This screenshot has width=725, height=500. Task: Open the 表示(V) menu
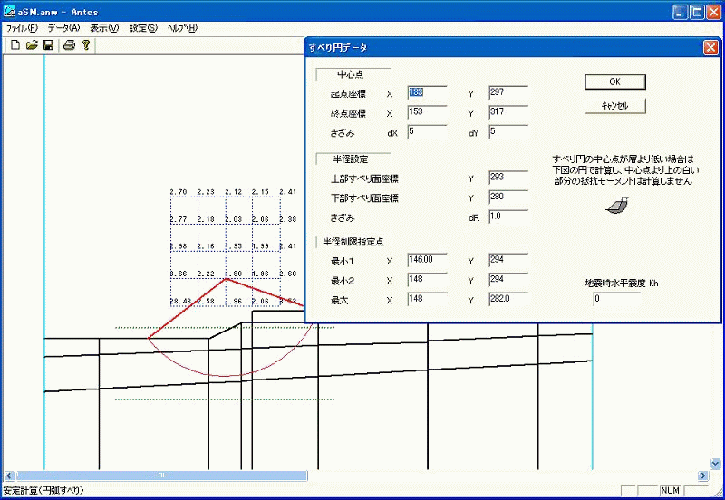104,28
